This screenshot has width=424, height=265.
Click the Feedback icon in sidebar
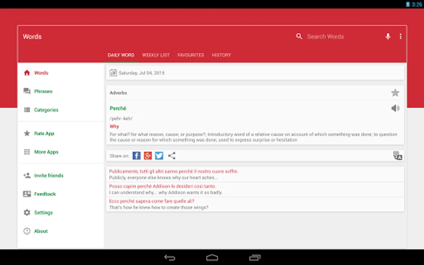pyautogui.click(x=27, y=194)
